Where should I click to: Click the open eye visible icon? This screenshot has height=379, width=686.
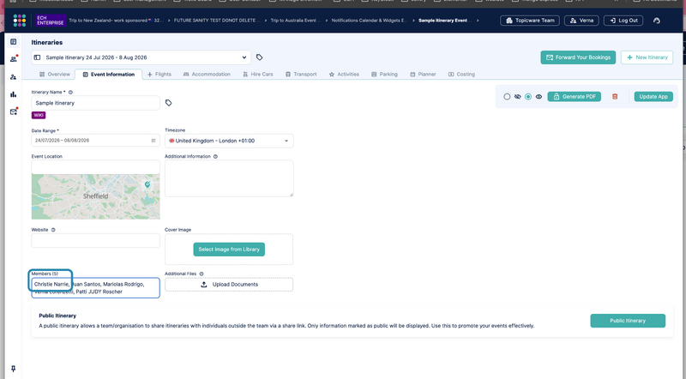tap(539, 97)
